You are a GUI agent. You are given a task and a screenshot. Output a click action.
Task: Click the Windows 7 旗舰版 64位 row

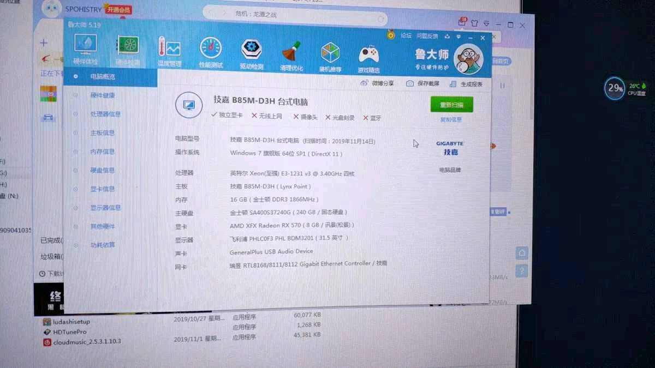pyautogui.click(x=286, y=154)
